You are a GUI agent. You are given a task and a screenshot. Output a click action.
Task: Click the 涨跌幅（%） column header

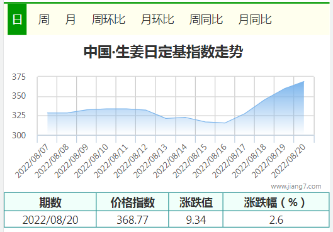pyautogui.click(x=276, y=202)
